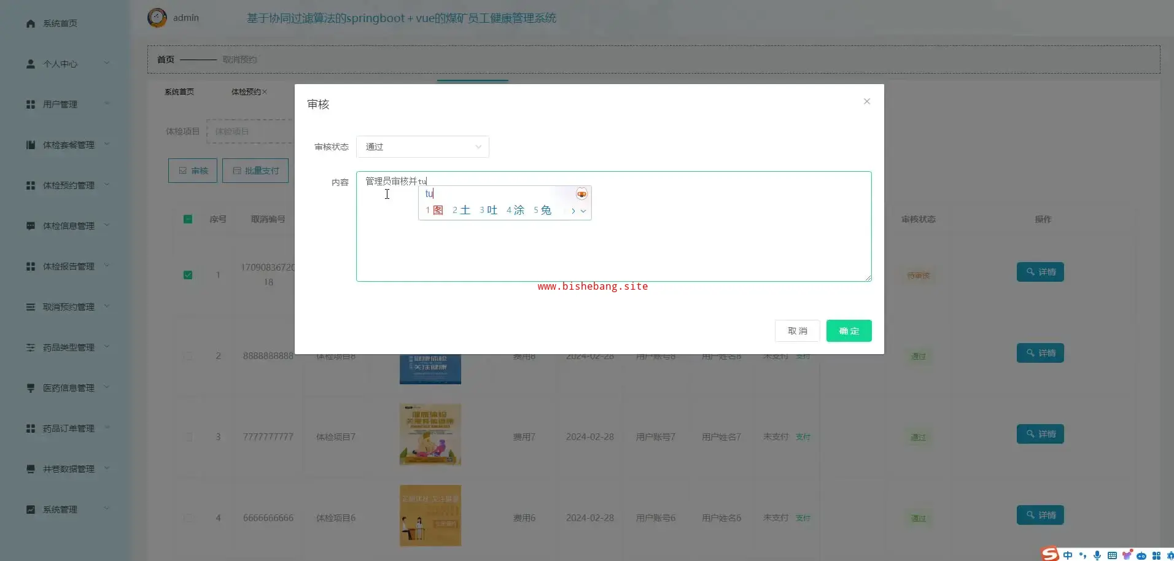Image resolution: width=1174 pixels, height=561 pixels.
Task: Click the 井巷数据管理 icon in the sidebar
Action: 31,469
